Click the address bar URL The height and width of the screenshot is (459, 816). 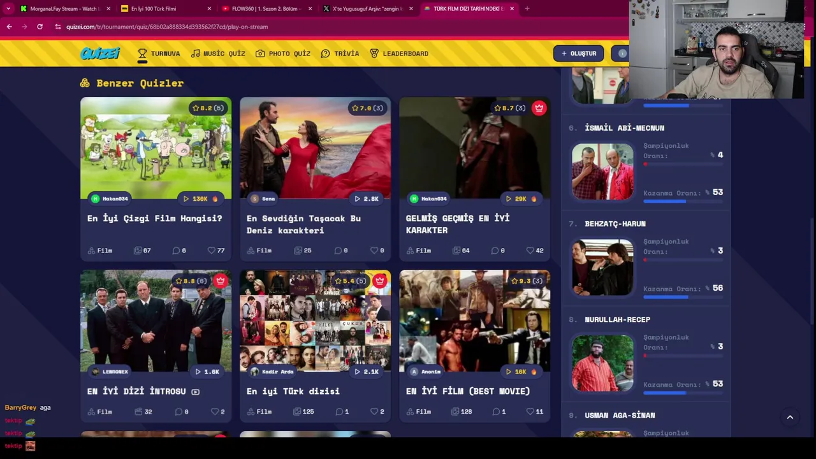pyautogui.click(x=167, y=27)
